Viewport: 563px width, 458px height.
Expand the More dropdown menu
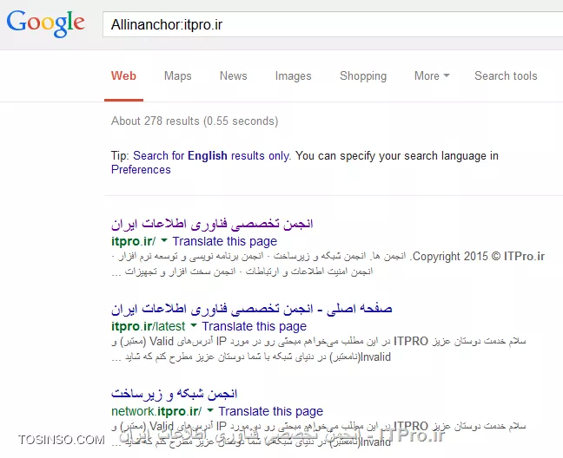pyautogui.click(x=432, y=76)
